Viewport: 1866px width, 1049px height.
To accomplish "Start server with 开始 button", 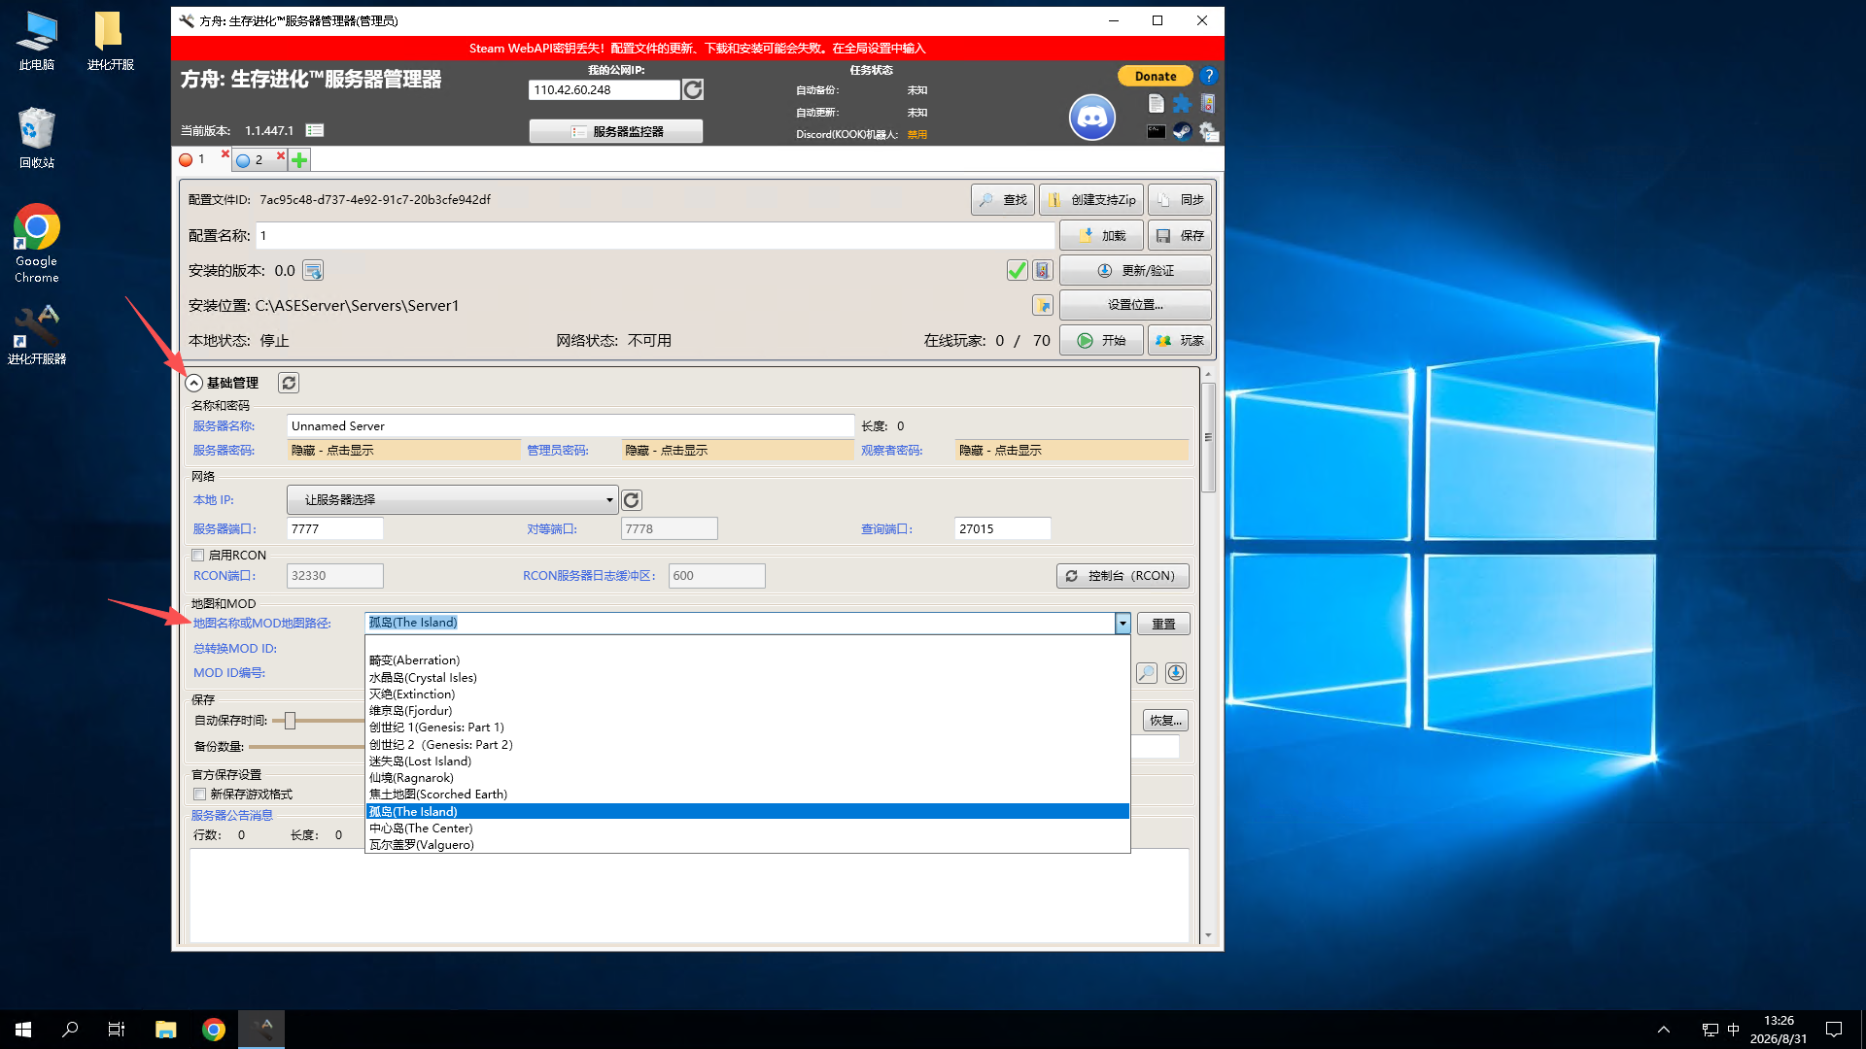I will pyautogui.click(x=1101, y=341).
